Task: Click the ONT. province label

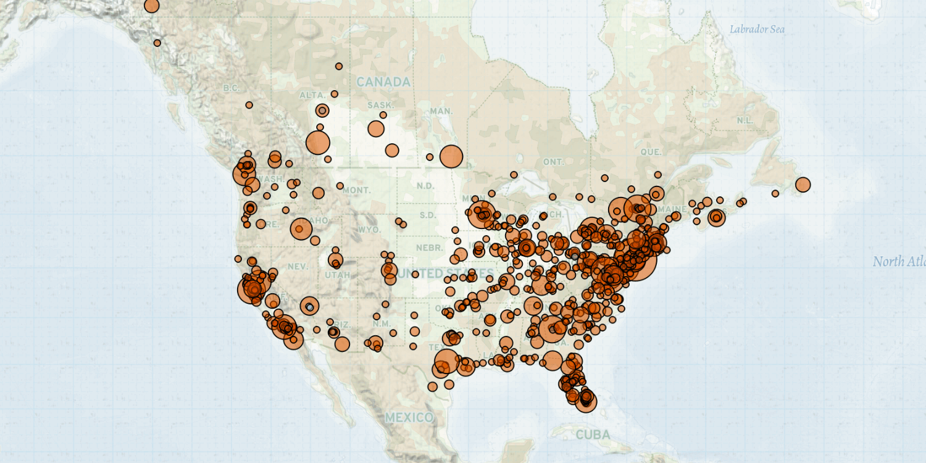Action: point(553,162)
